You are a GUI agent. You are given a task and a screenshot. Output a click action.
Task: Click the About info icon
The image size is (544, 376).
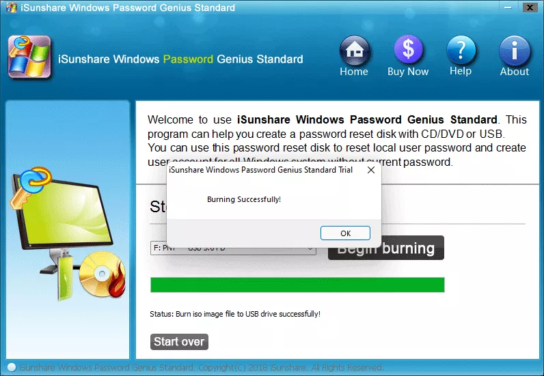tap(515, 50)
